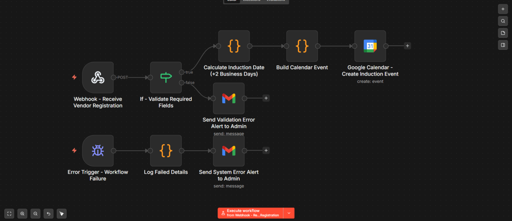The width and height of the screenshot is (512, 221).
Task: Select Gmail node for validation error alert
Action: pyautogui.click(x=229, y=98)
